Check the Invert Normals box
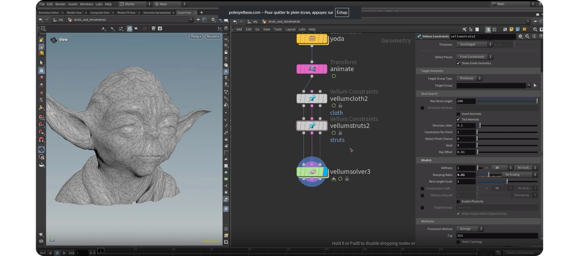 coord(458,114)
